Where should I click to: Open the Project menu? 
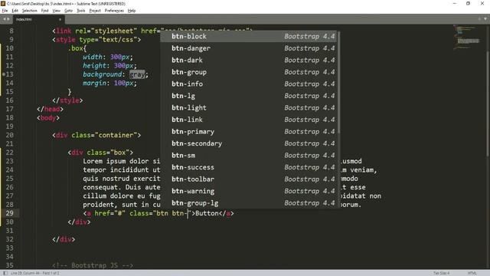95,11
